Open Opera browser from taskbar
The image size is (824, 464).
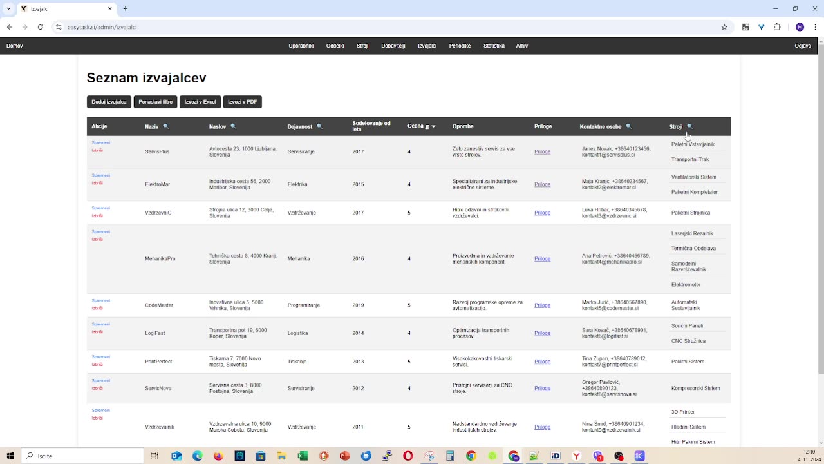pos(408,456)
